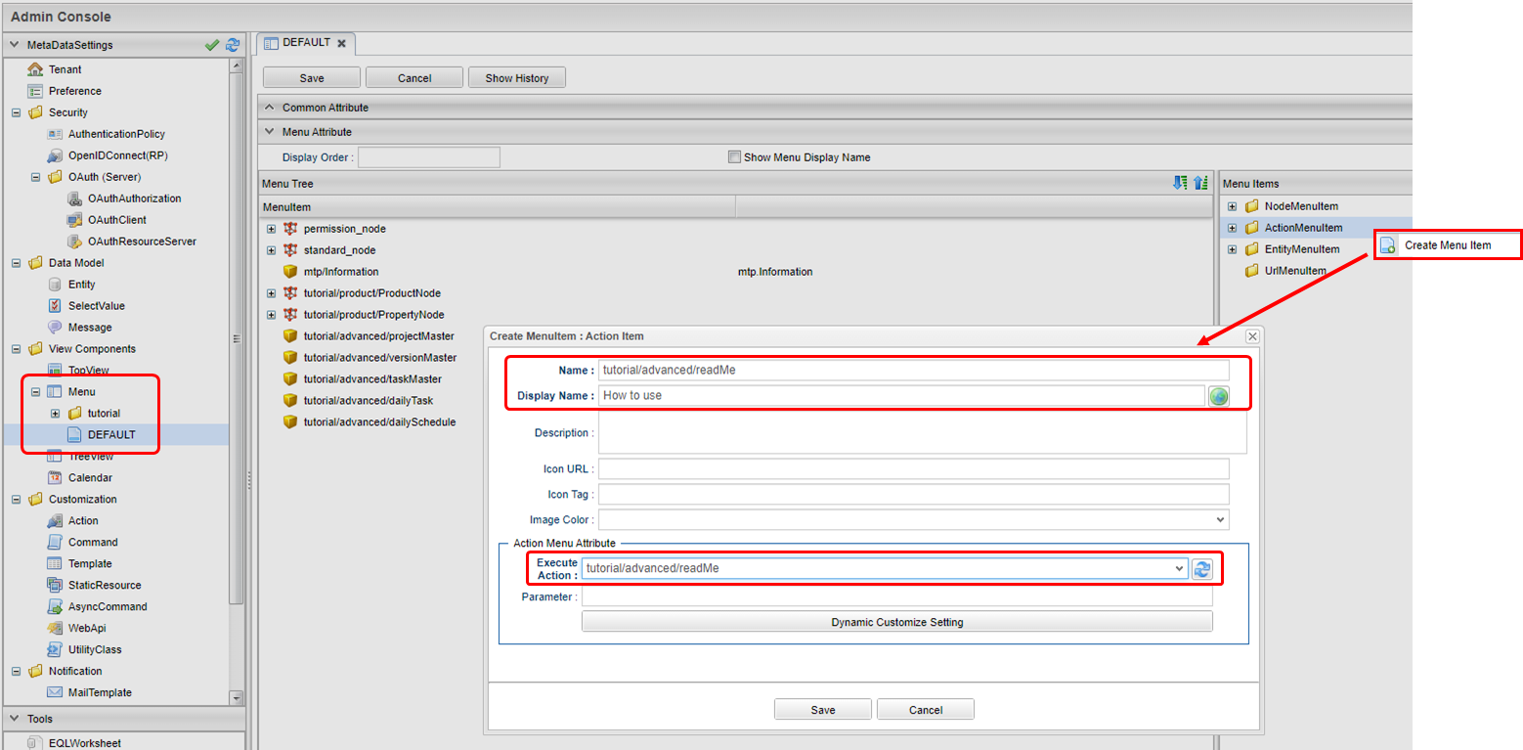Viewport: 1523px width, 750px height.
Task: Collapse the Common Attribute section
Action: [271, 108]
